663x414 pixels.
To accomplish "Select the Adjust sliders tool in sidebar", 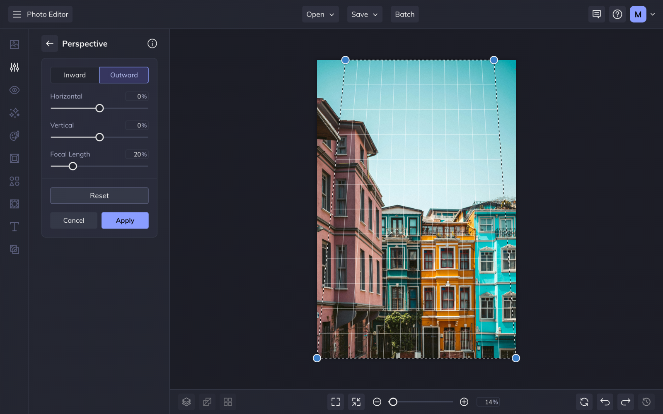I will click(x=14, y=67).
